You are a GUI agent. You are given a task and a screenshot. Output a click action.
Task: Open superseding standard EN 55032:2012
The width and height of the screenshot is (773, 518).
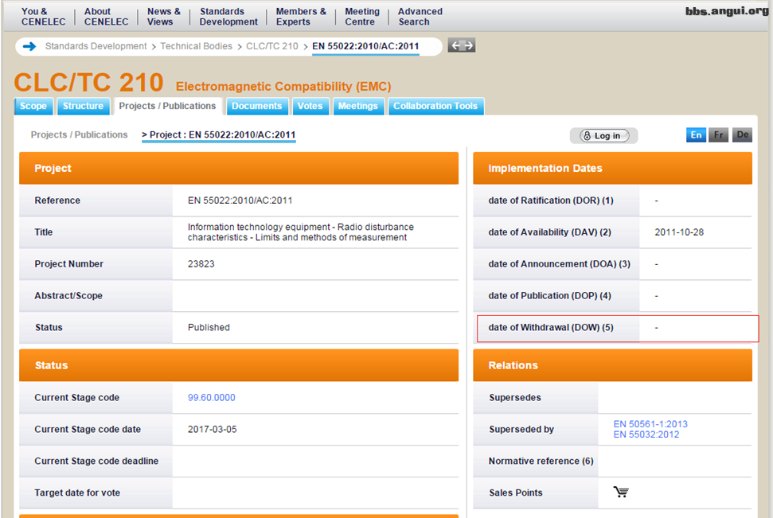646,434
